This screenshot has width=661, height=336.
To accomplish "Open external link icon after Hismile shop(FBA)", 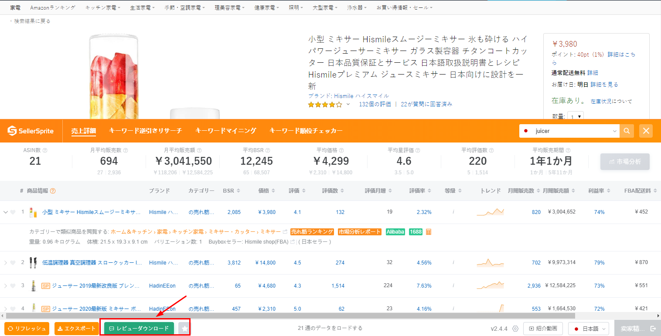I will coord(293,242).
